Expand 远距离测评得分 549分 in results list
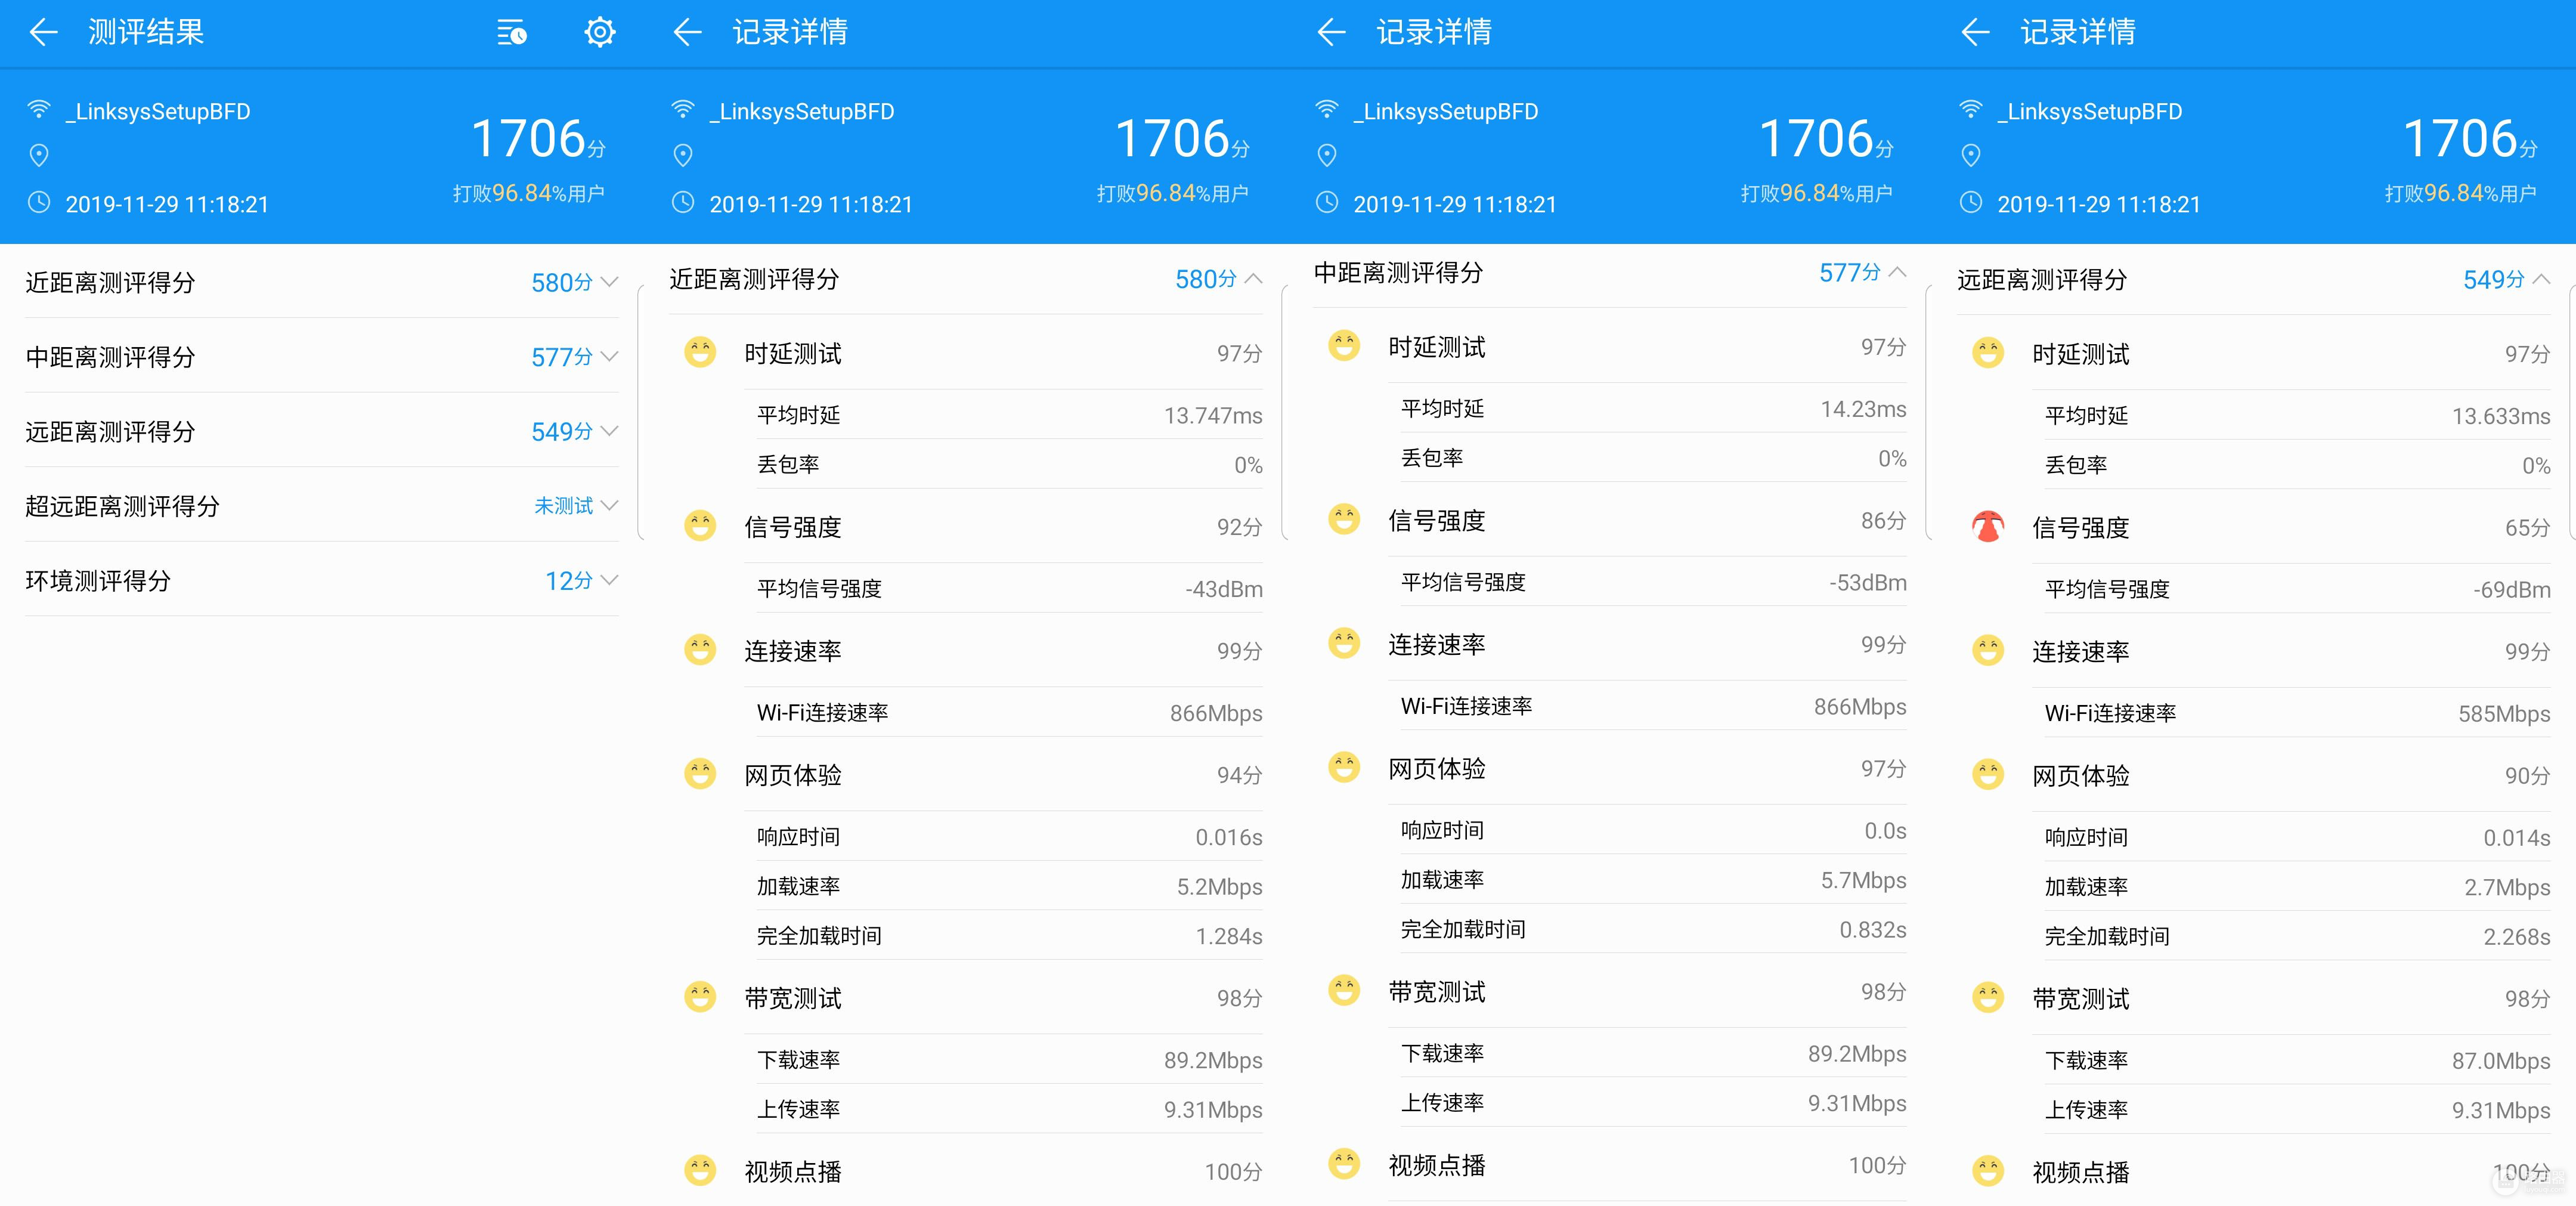 609,431
